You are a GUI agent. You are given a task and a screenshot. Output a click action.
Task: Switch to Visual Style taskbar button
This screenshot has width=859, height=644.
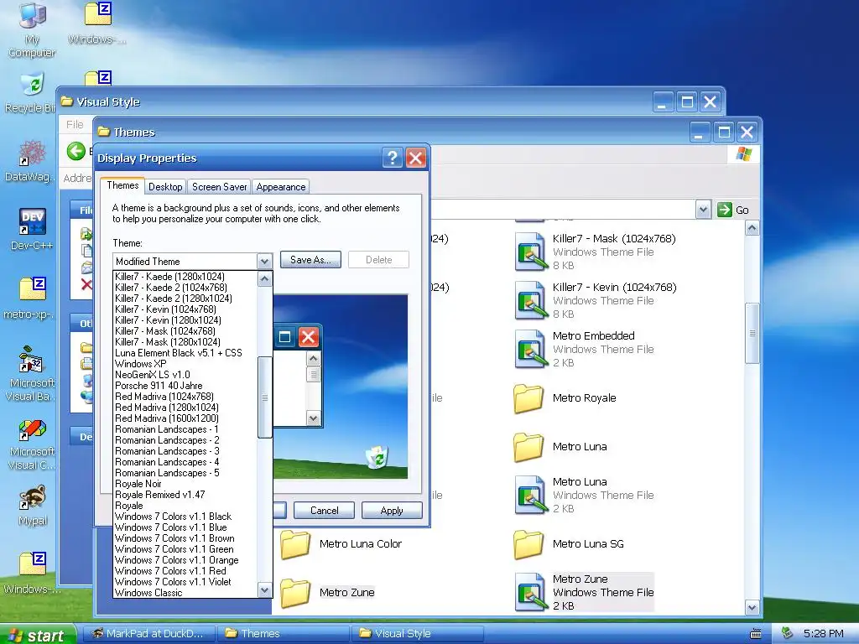(416, 634)
